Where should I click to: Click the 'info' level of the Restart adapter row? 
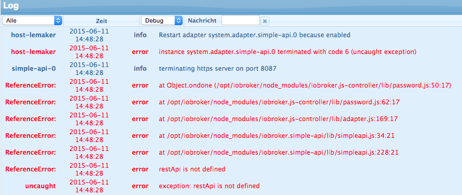[x=140, y=35]
